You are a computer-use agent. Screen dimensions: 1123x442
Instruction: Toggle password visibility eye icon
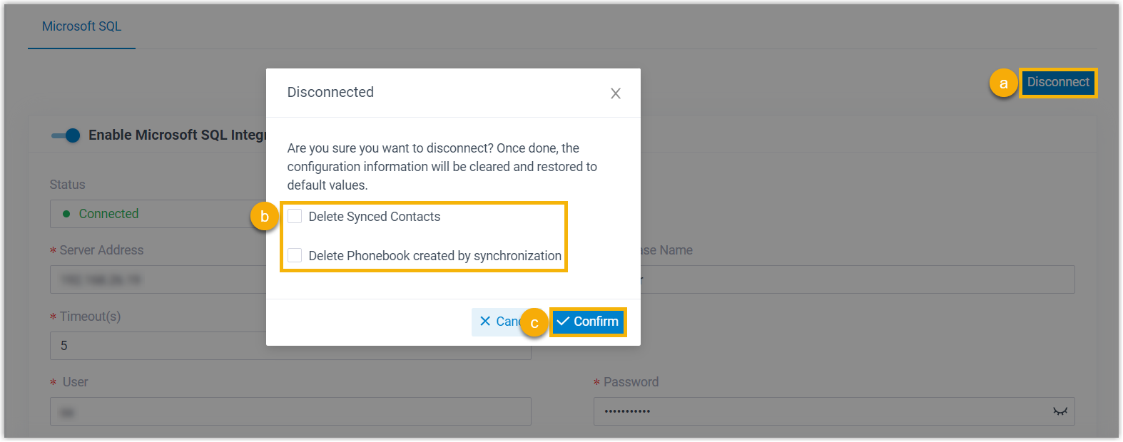pyautogui.click(x=1060, y=411)
